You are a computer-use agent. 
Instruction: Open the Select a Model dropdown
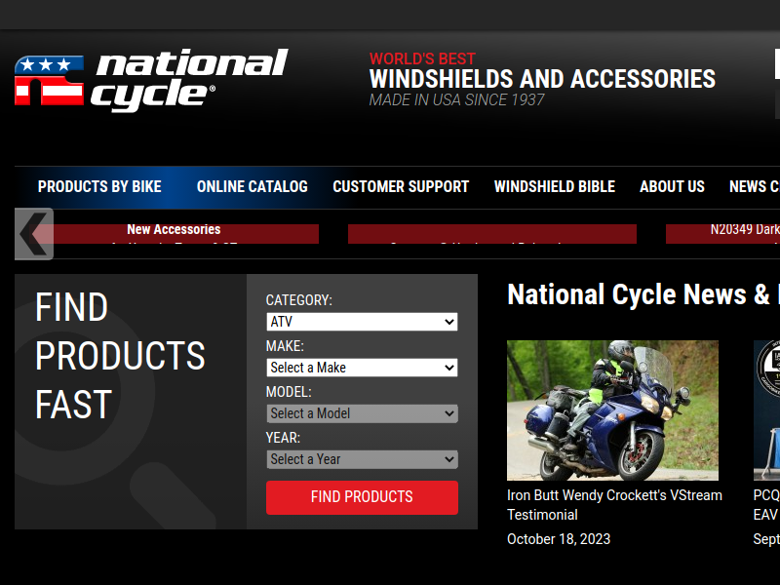(362, 413)
